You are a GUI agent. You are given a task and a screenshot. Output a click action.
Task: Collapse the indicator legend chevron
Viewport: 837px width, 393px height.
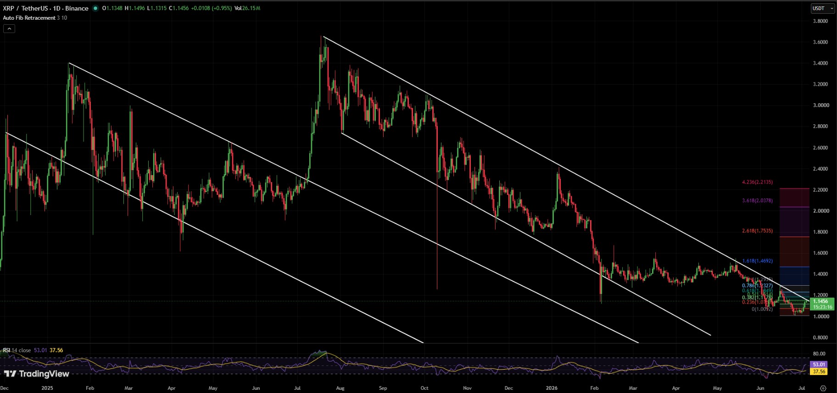9,28
